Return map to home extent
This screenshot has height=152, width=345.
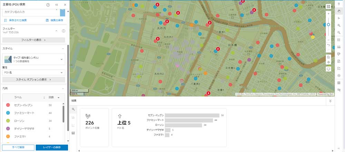click(328, 57)
